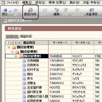Select the 法定福利費 account name

tap(34, 88)
